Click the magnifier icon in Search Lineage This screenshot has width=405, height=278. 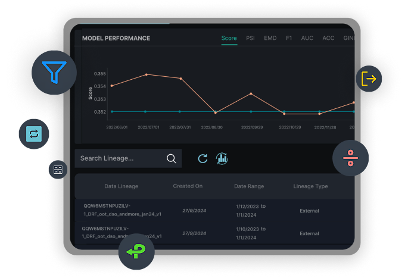pos(172,158)
